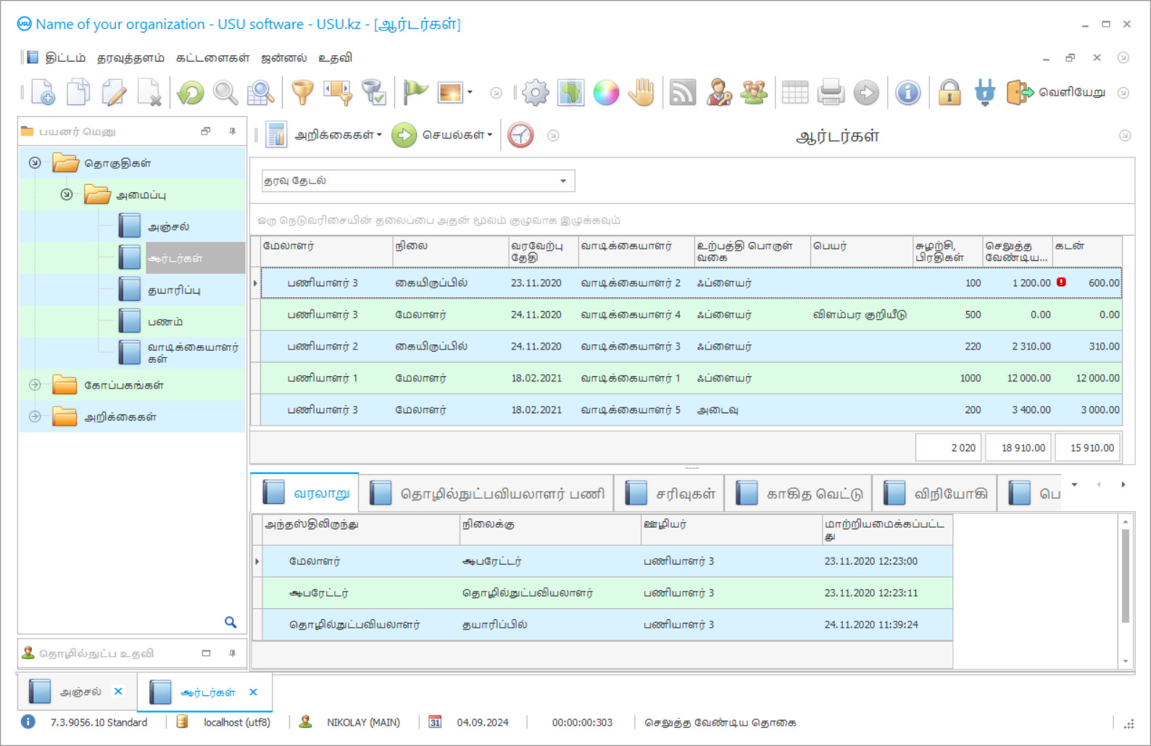Pin the தொழில்நுட்ப உதவி panel
Image resolution: width=1151 pixels, height=746 pixels.
tap(232, 653)
